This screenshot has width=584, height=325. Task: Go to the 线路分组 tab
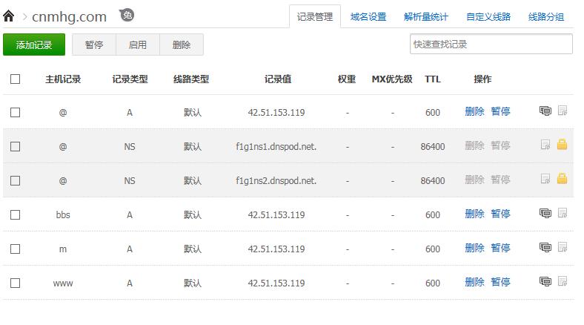click(546, 17)
